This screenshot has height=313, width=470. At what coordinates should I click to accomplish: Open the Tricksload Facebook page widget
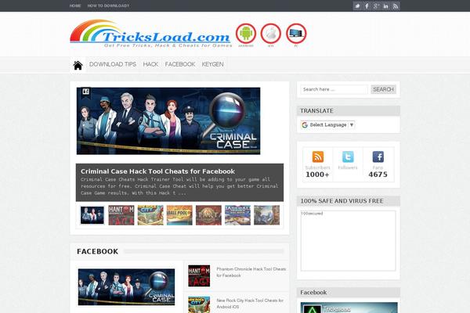click(349, 308)
